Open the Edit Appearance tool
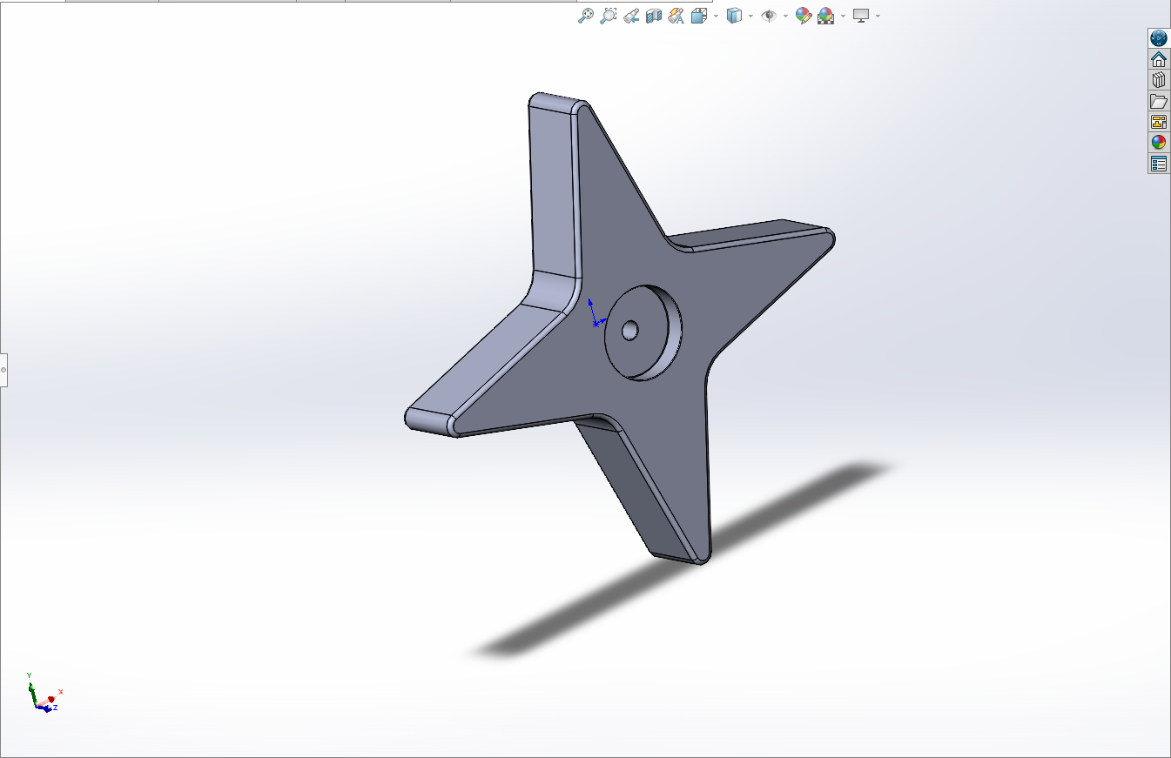Image resolution: width=1171 pixels, height=758 pixels. (804, 16)
